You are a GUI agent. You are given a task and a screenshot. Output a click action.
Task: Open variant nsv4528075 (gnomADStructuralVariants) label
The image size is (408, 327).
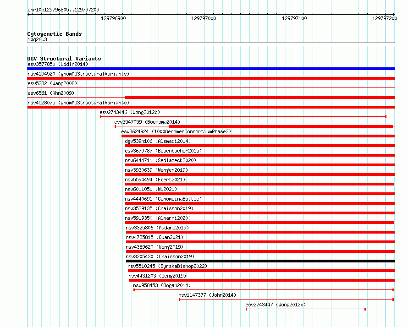tap(78, 103)
